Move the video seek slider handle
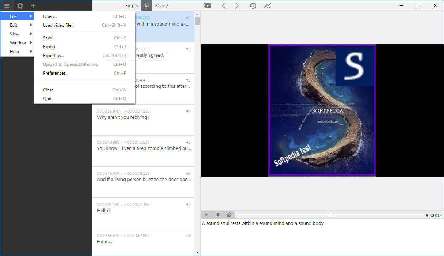The height and width of the screenshot is (256, 444). (330, 215)
